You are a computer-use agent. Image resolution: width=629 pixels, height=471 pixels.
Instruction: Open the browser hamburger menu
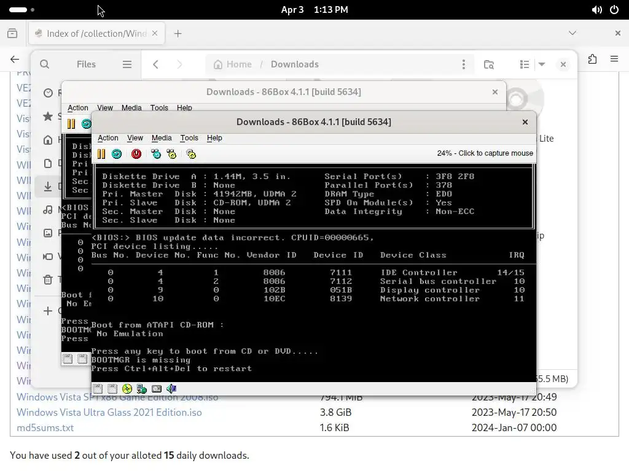[614, 59]
